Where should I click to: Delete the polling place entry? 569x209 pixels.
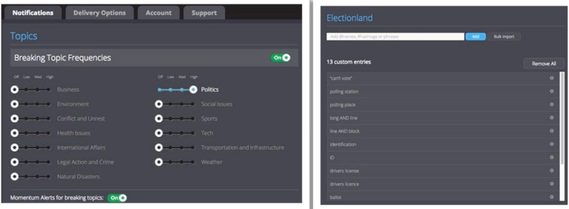552,104
